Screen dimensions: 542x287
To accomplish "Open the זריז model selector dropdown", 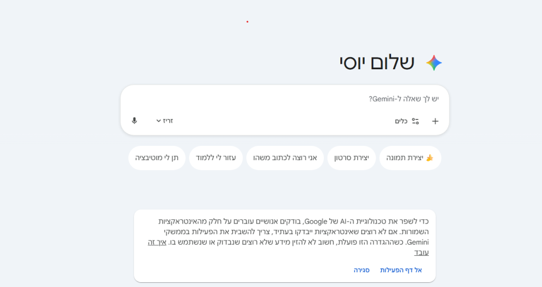I will pos(165,121).
